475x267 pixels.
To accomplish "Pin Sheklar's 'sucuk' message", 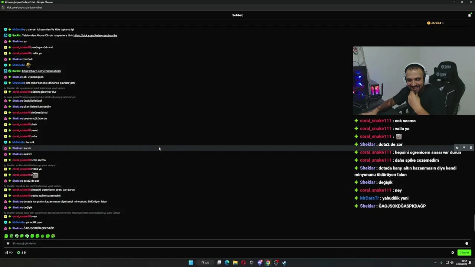I will coord(464,148).
